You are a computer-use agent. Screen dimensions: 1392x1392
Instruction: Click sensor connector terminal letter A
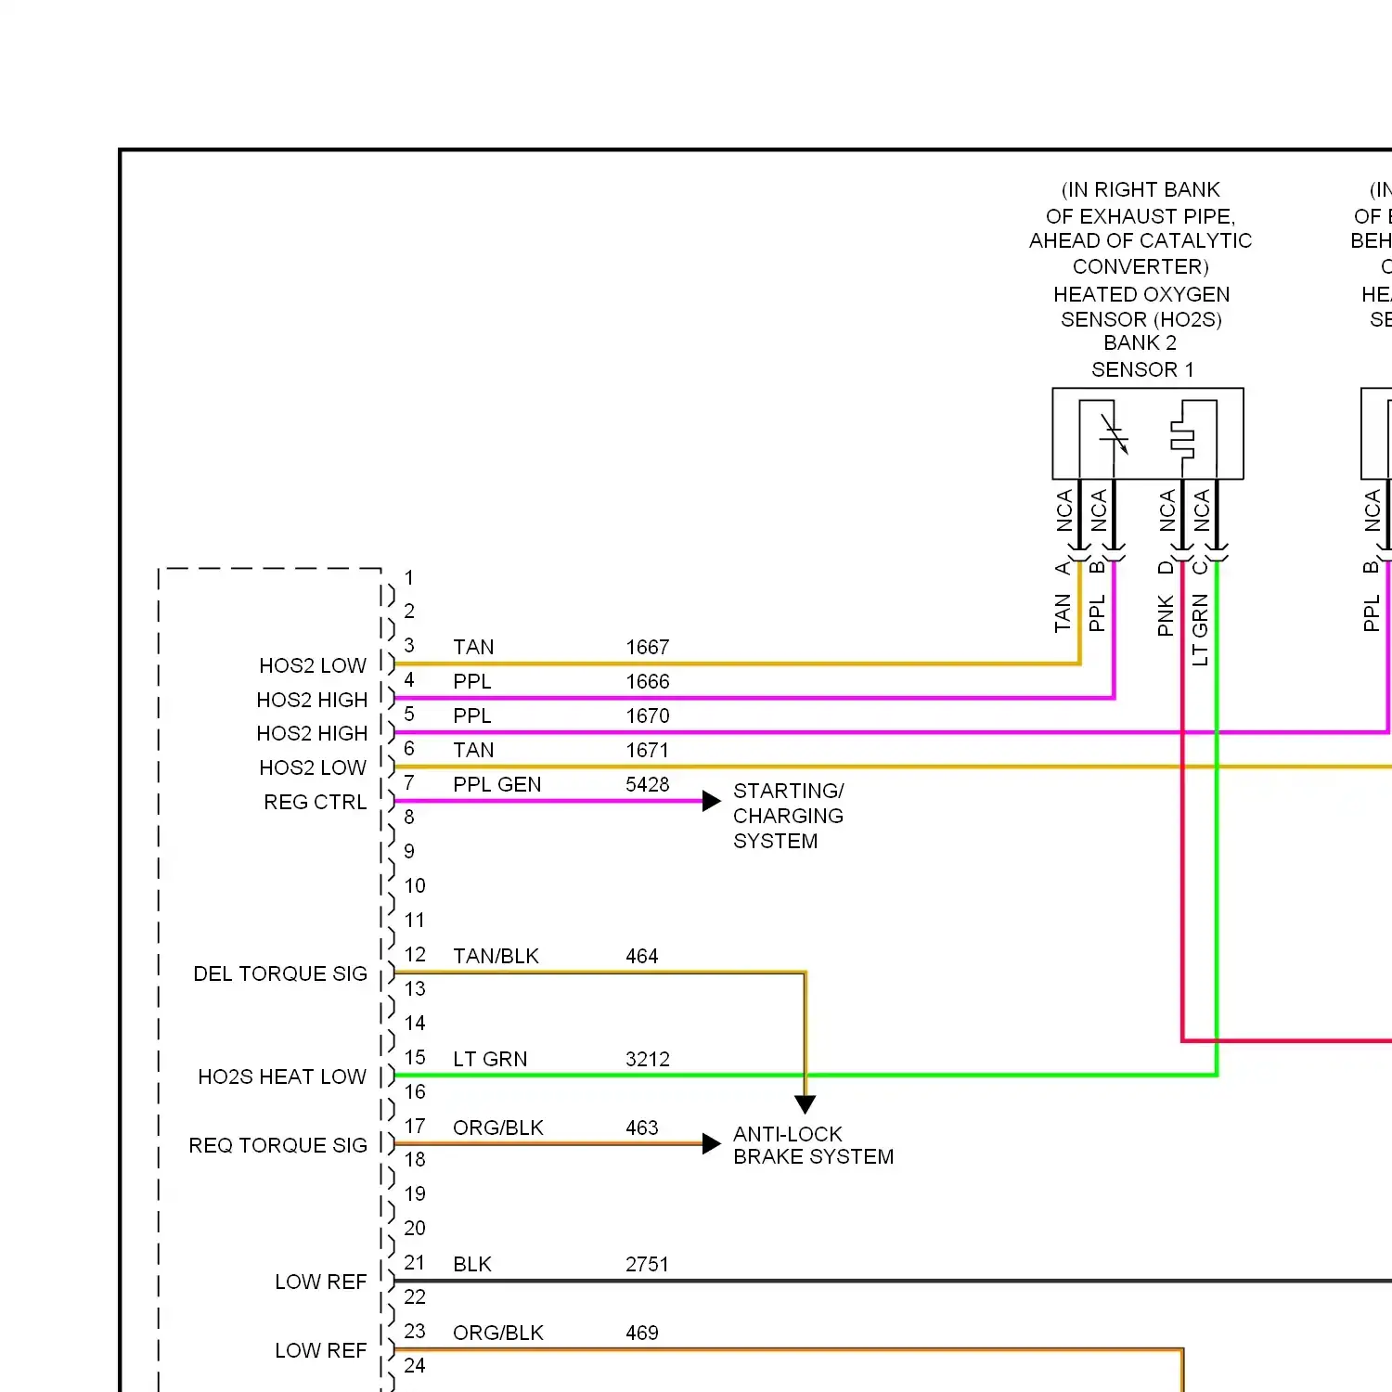pos(1063,568)
